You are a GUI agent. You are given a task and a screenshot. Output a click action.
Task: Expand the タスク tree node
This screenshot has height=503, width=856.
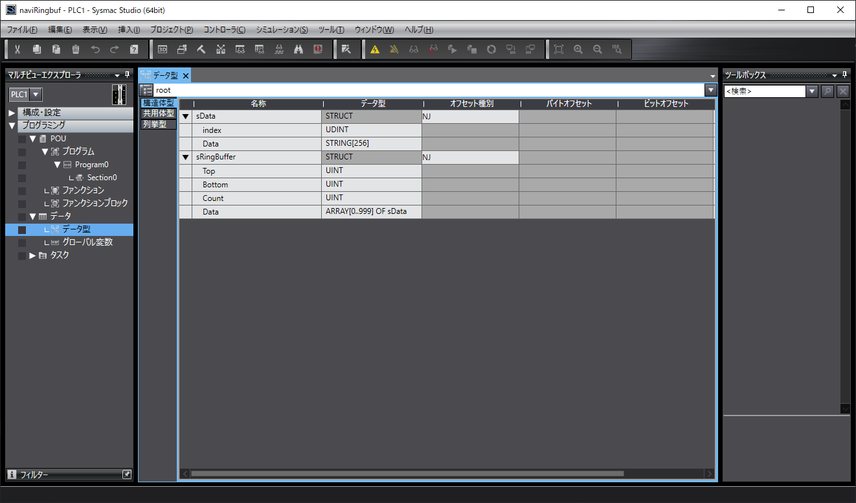click(32, 255)
